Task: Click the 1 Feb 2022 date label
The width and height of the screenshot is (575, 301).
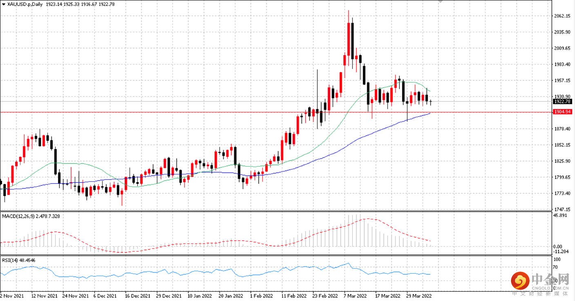Action: (261, 295)
